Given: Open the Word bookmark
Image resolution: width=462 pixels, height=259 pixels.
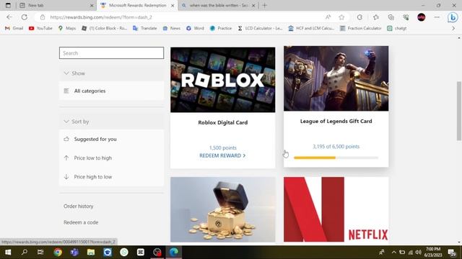Looking at the screenshot, I should click(x=195, y=28).
